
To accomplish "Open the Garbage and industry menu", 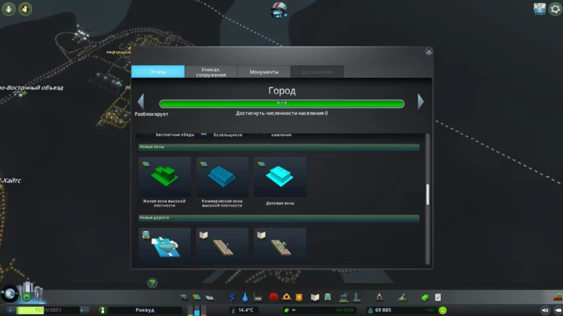I will [257, 297].
